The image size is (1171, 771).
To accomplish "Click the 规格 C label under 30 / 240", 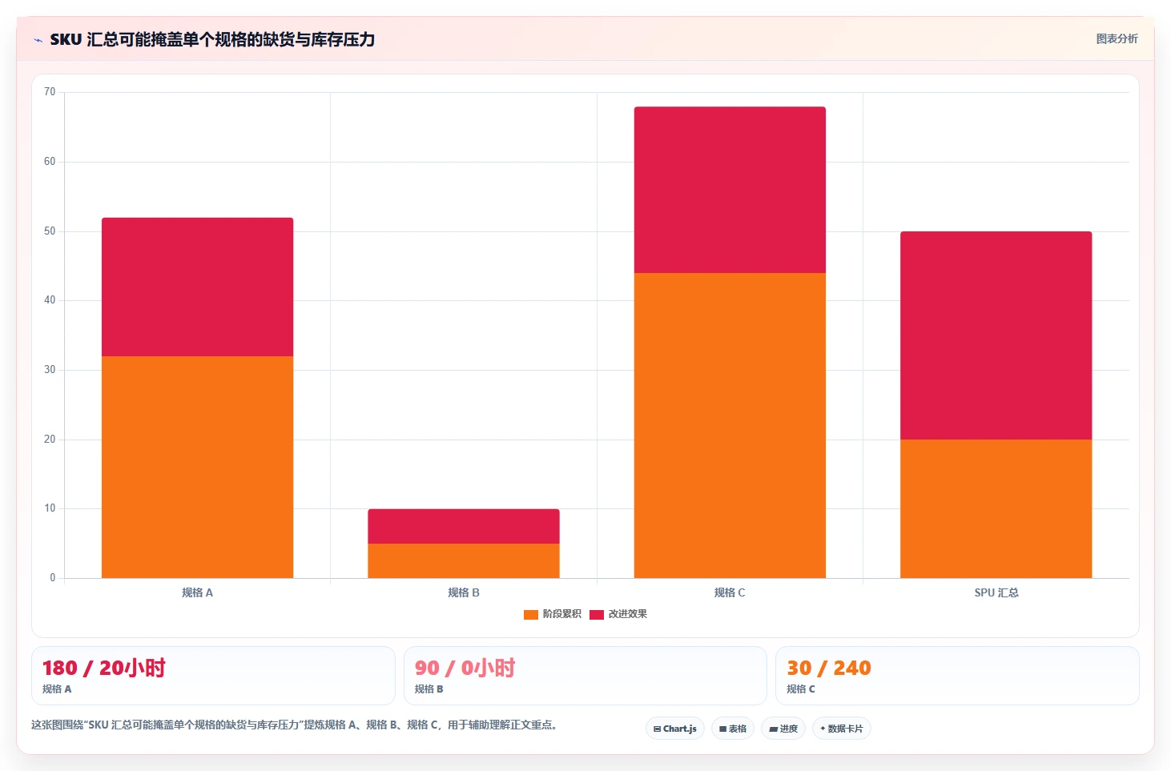I will click(x=801, y=689).
